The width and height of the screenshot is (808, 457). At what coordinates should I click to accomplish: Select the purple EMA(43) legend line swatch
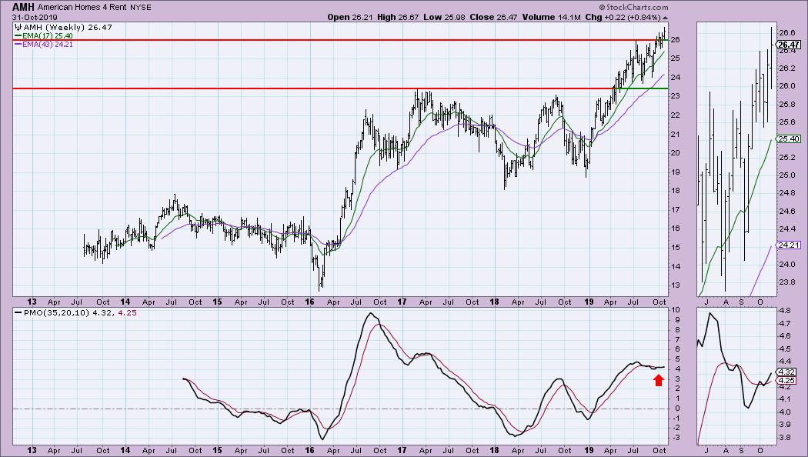pos(18,45)
